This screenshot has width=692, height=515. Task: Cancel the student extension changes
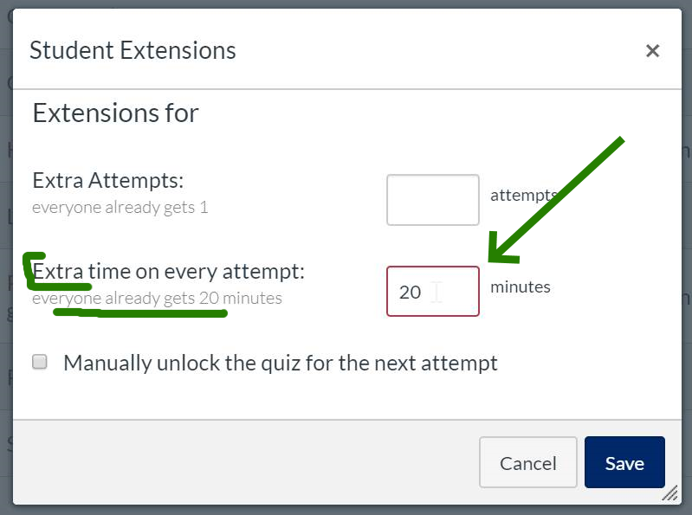pyautogui.click(x=527, y=462)
